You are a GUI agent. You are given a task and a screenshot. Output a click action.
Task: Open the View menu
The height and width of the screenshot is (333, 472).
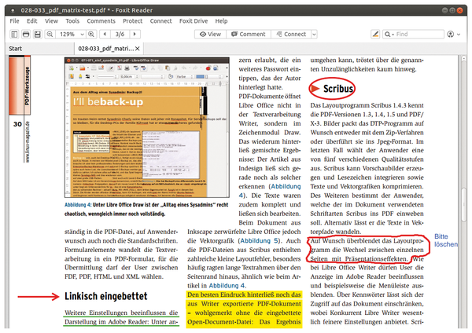click(x=51, y=21)
